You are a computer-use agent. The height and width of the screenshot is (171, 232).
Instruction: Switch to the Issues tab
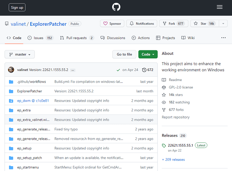tap(40, 38)
